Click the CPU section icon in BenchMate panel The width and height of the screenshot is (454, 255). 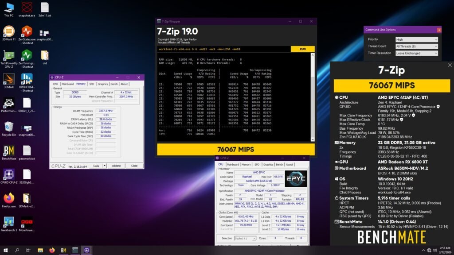[x=338, y=97]
